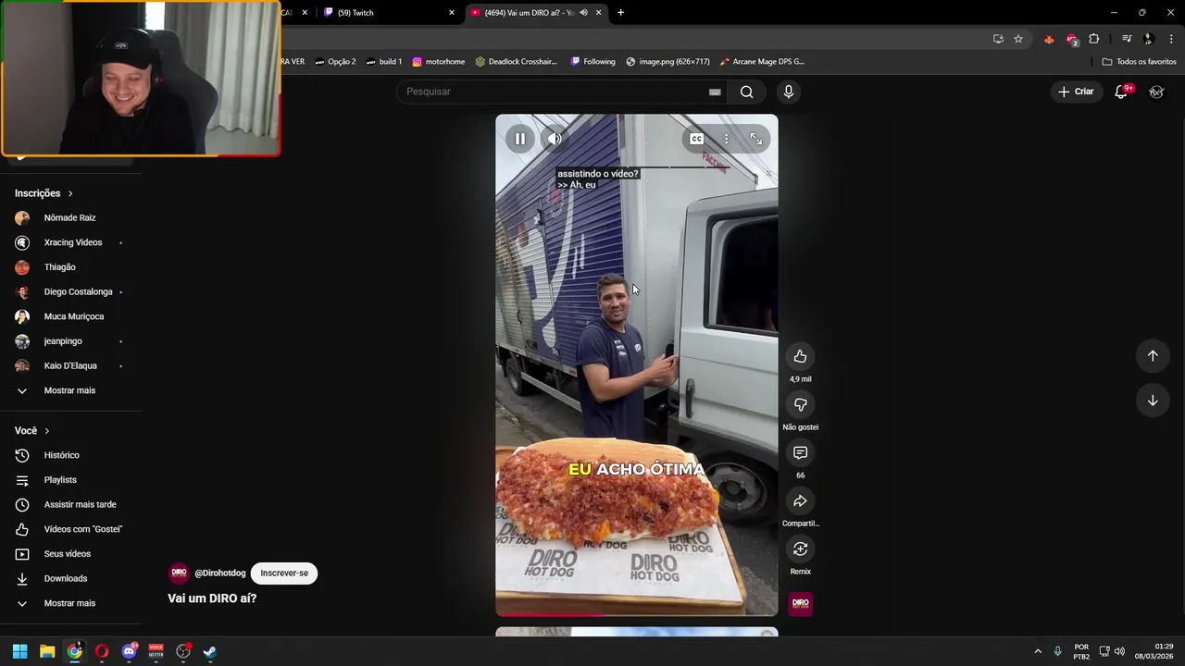Go to the next Short with down arrow
1185x666 pixels.
click(1153, 401)
